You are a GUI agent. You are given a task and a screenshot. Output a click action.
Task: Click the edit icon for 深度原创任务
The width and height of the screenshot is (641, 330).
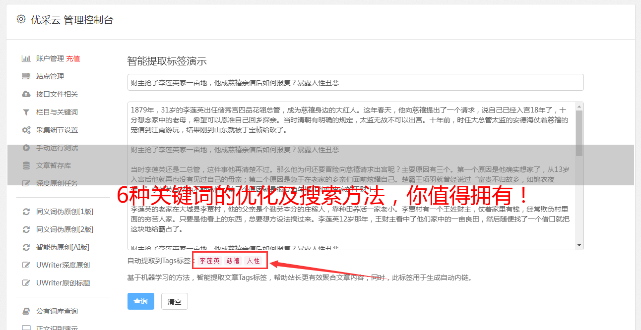tap(26, 183)
